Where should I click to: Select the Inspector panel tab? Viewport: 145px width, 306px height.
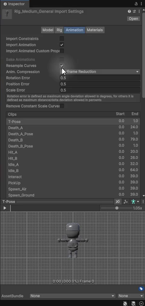click(14, 4)
